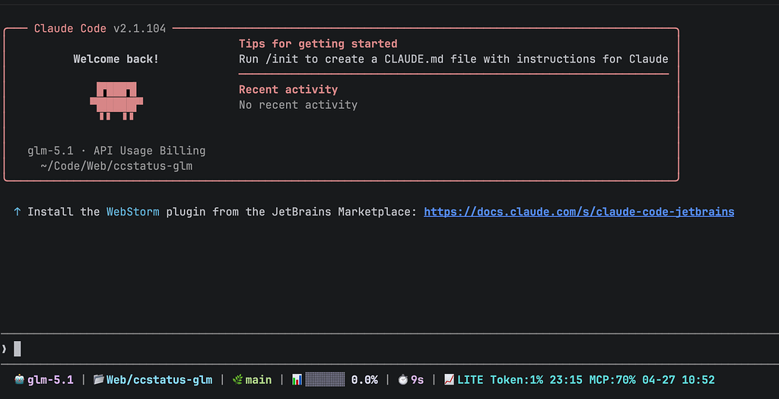The height and width of the screenshot is (399, 779).
Task: Focus the command prompt input field
Action: click(x=389, y=350)
